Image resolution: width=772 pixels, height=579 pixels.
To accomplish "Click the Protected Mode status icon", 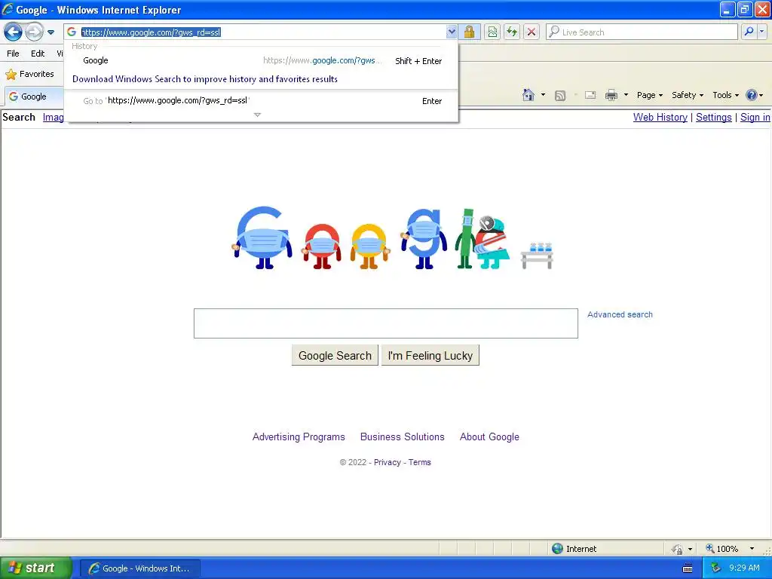I will tap(678, 549).
